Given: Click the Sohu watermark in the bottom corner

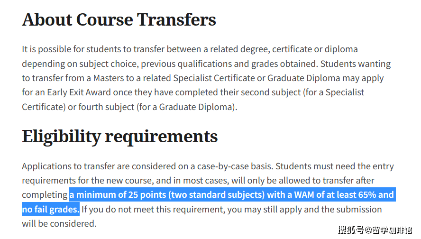Looking at the screenshot, I should pos(375,230).
